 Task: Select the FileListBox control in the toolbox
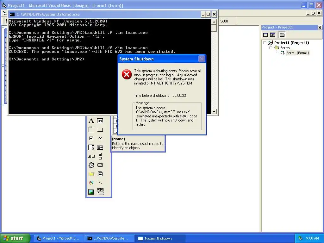pyautogui.click(x=100, y=174)
